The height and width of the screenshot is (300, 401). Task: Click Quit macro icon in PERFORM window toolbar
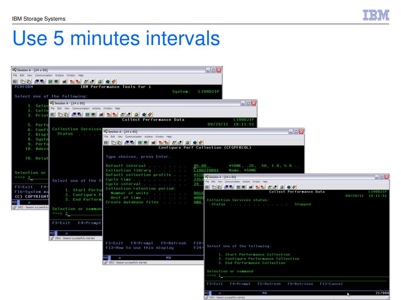[x=92, y=81]
